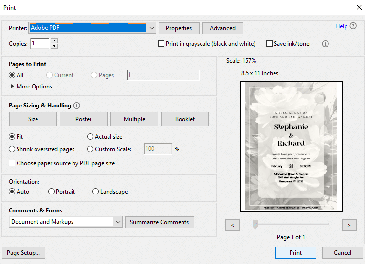
Task: Click the Help question mark icon
Action: (x=353, y=26)
